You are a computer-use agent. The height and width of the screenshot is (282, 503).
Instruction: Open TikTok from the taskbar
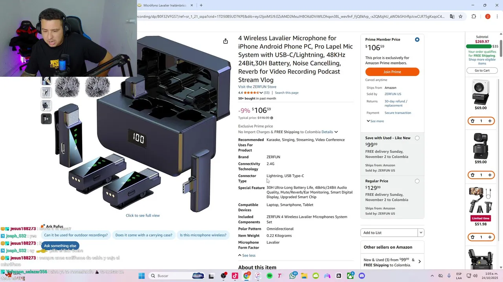point(235,276)
